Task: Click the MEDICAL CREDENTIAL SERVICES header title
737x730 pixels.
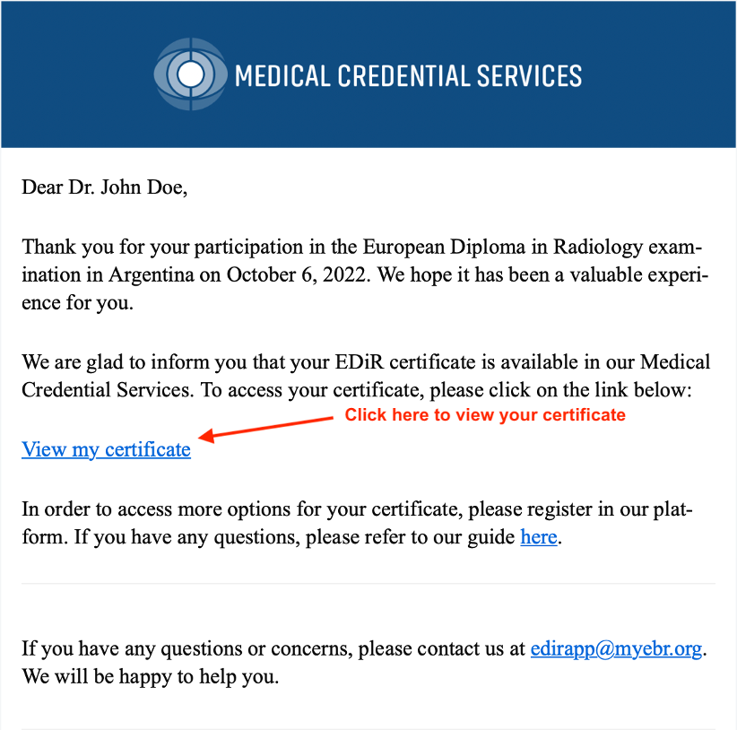Action: 408,75
